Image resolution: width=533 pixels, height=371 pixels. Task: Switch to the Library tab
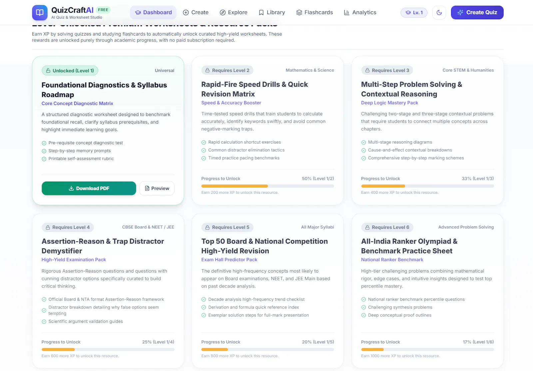click(x=272, y=13)
